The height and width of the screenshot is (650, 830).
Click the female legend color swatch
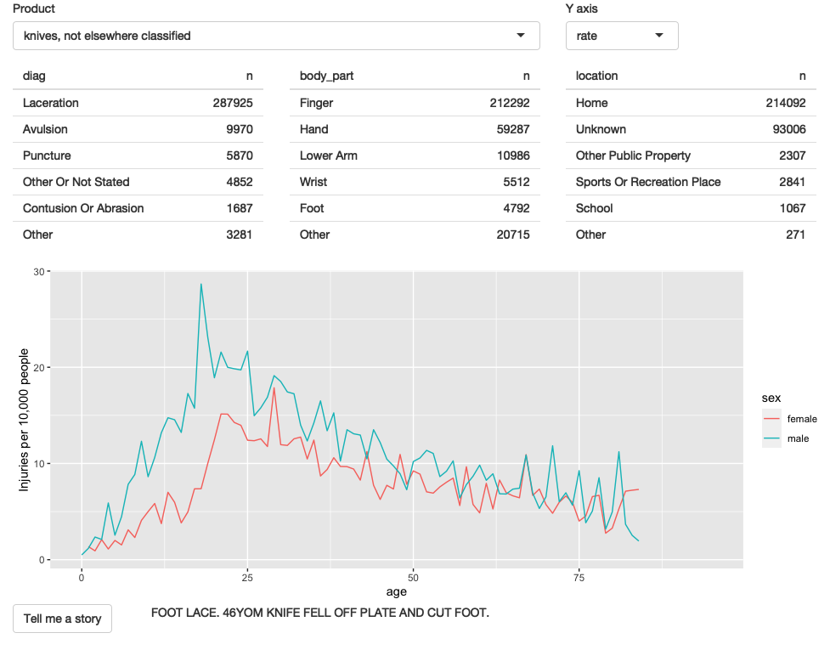771,419
